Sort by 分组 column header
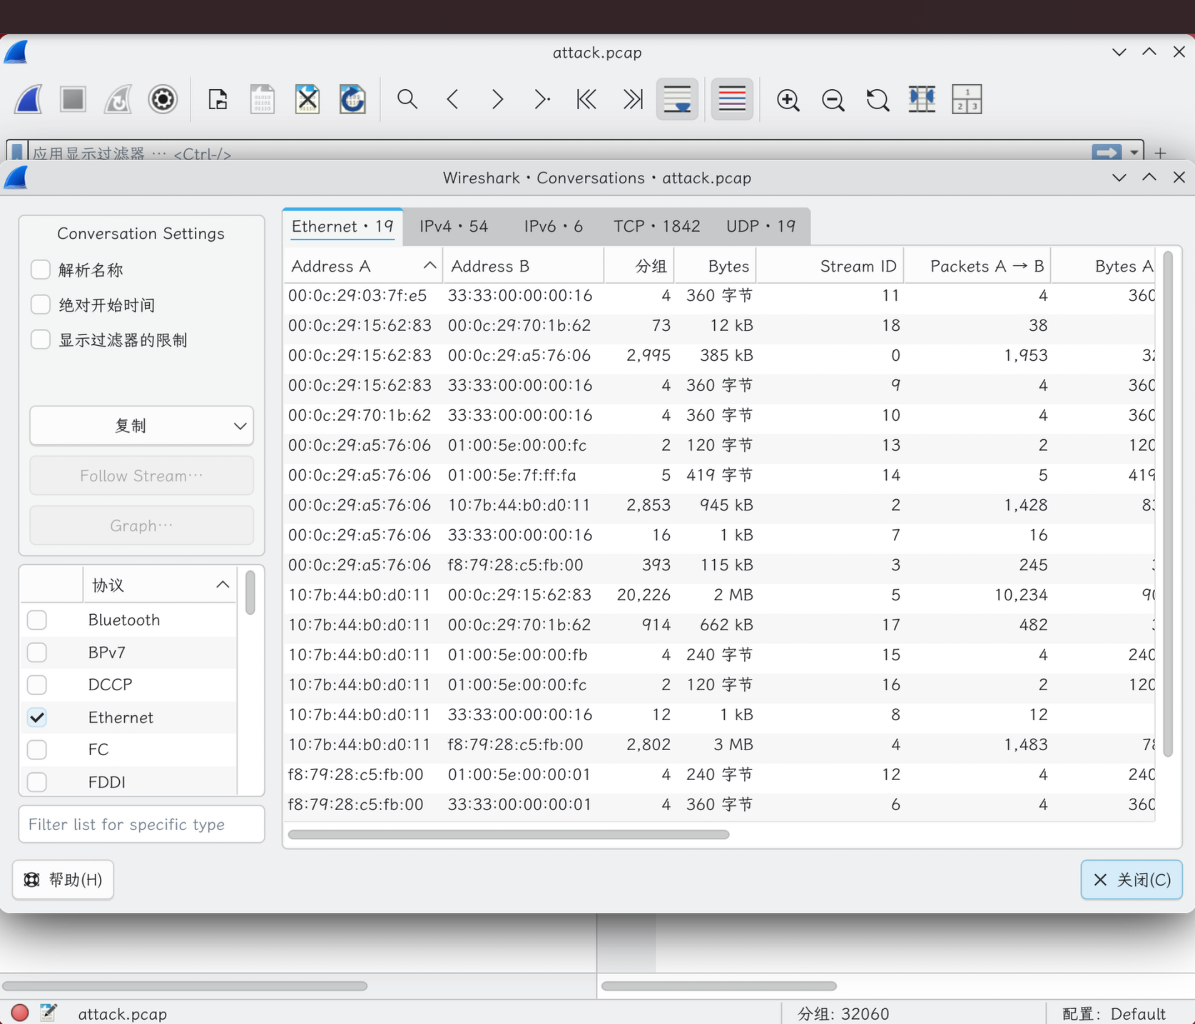1195x1024 pixels. [639, 266]
